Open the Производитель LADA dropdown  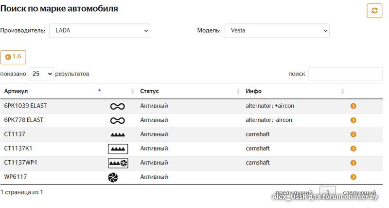[x=100, y=31]
